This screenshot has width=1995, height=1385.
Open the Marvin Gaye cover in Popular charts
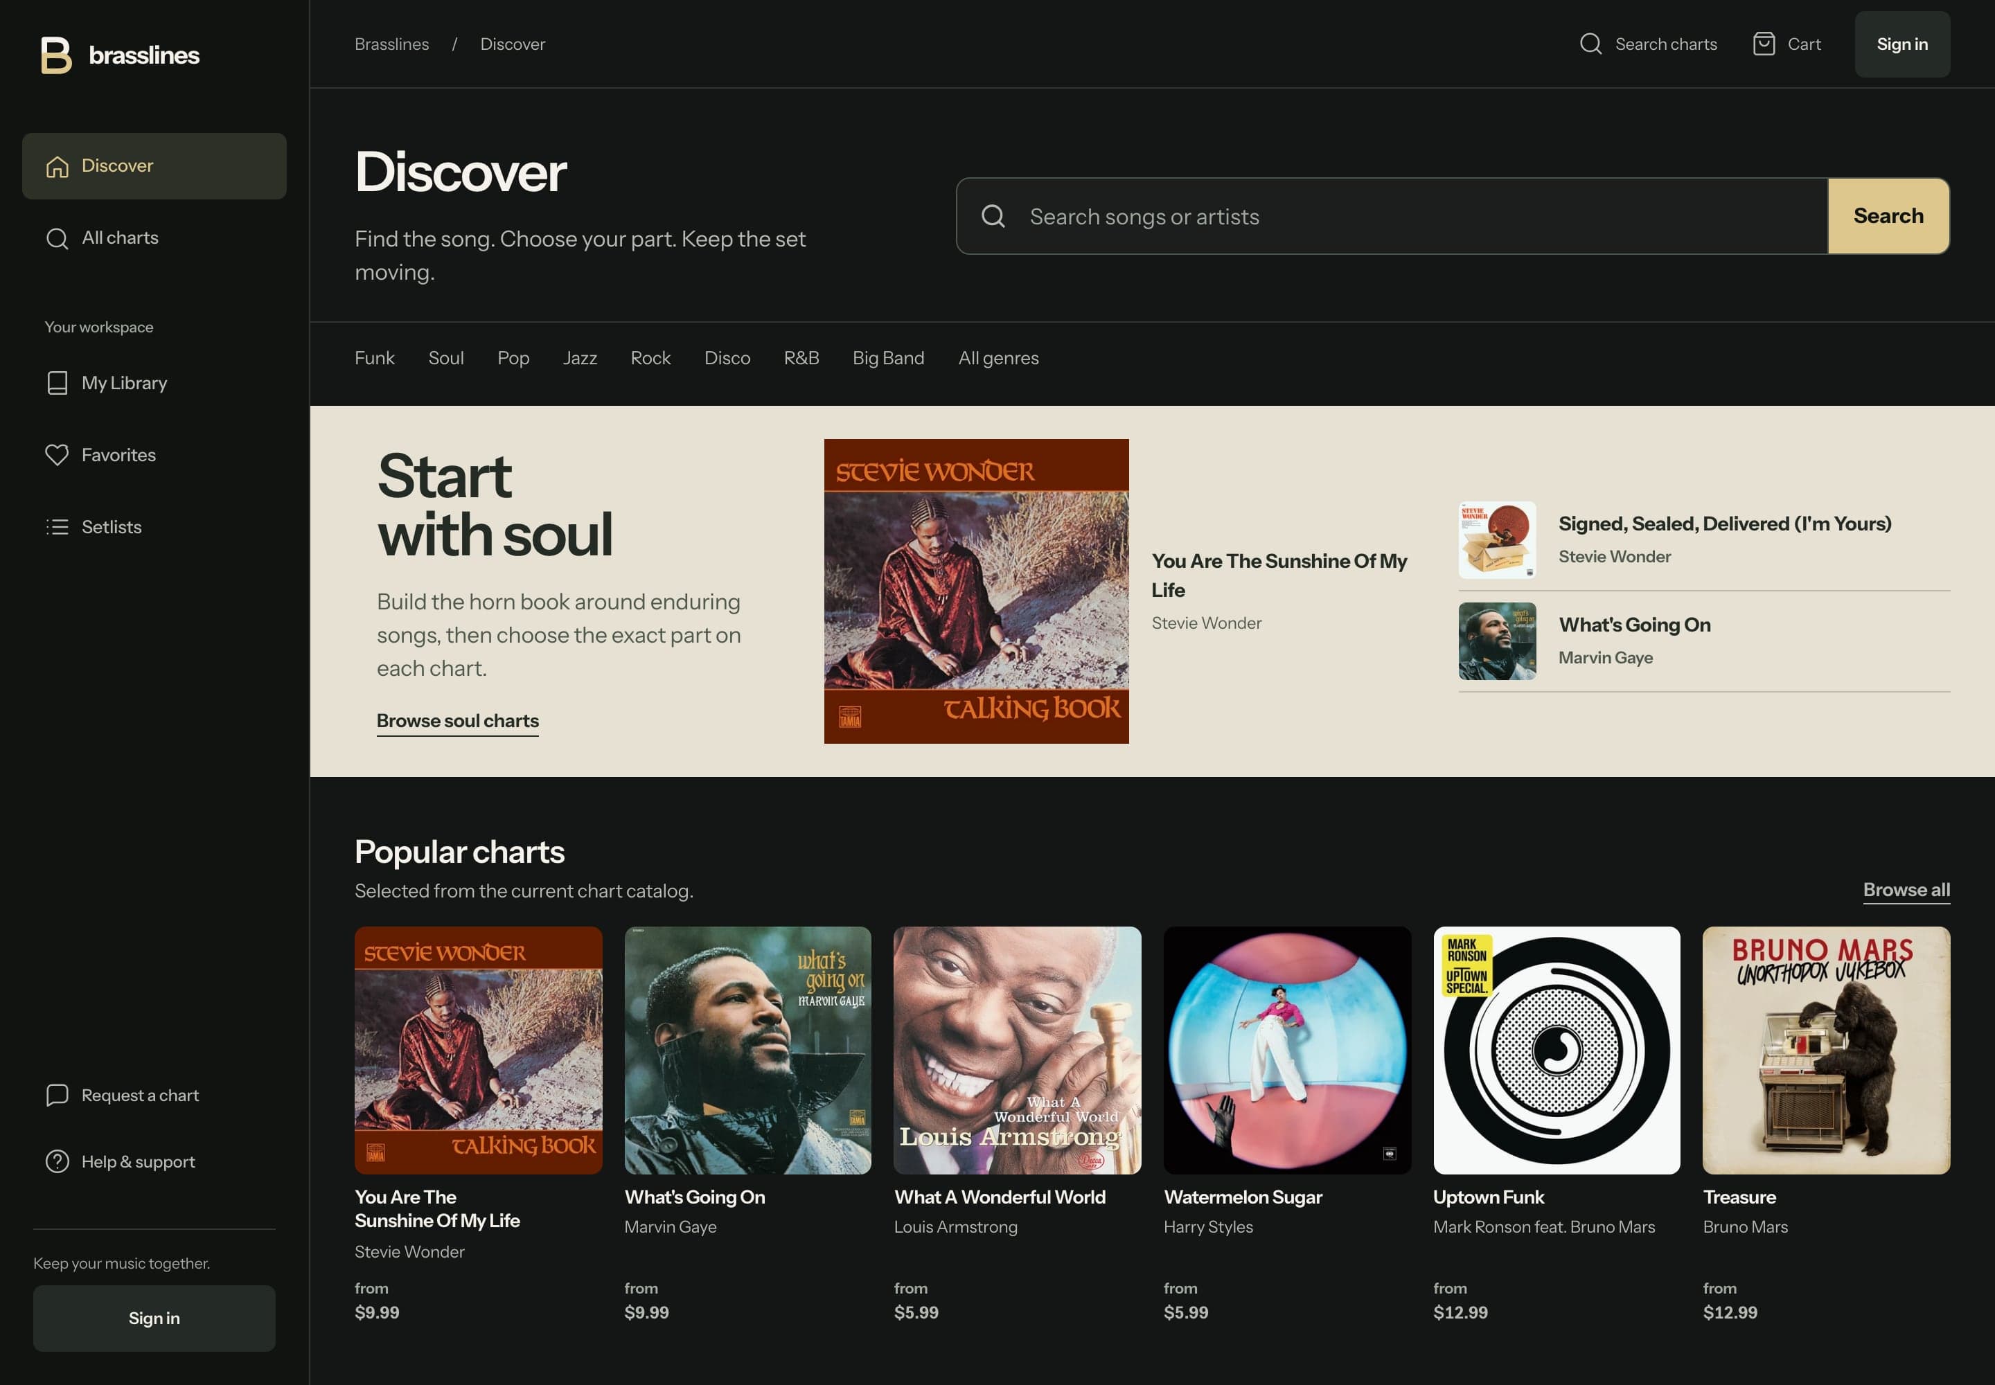(747, 1050)
